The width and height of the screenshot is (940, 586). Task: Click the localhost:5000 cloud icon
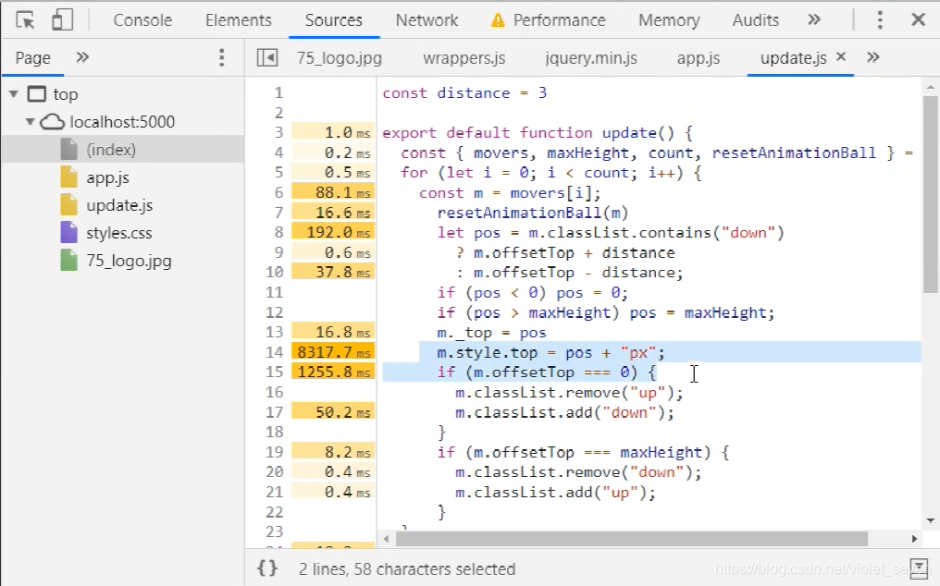click(x=52, y=122)
